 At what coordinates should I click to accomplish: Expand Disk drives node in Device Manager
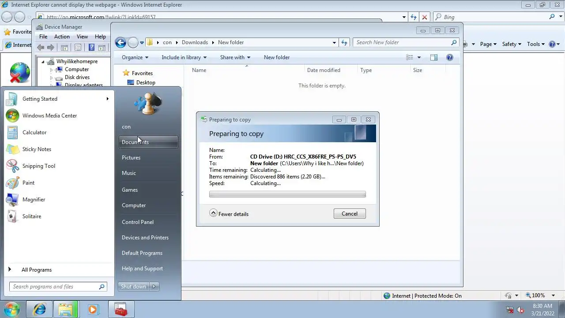(51, 78)
